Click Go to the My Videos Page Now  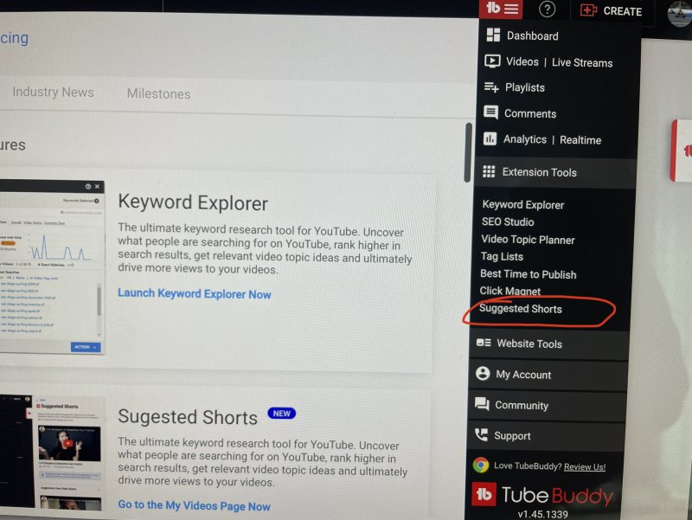[195, 506]
